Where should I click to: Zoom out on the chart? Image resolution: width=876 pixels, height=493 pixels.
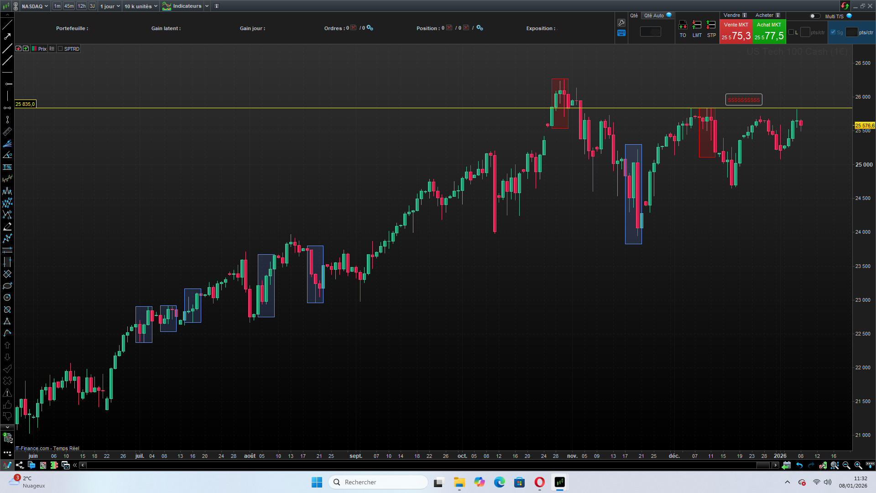tap(846, 465)
